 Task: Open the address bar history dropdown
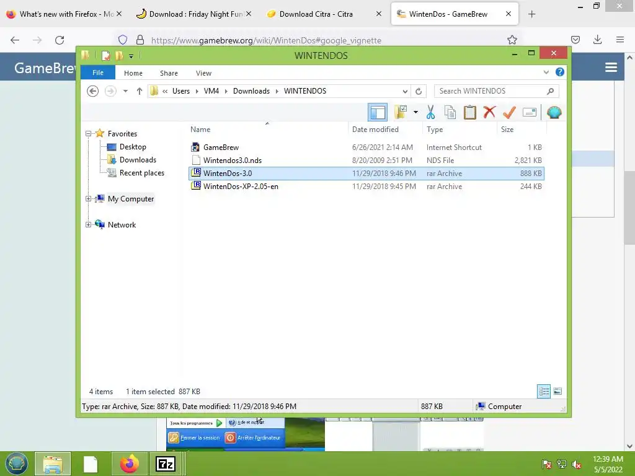click(x=405, y=91)
